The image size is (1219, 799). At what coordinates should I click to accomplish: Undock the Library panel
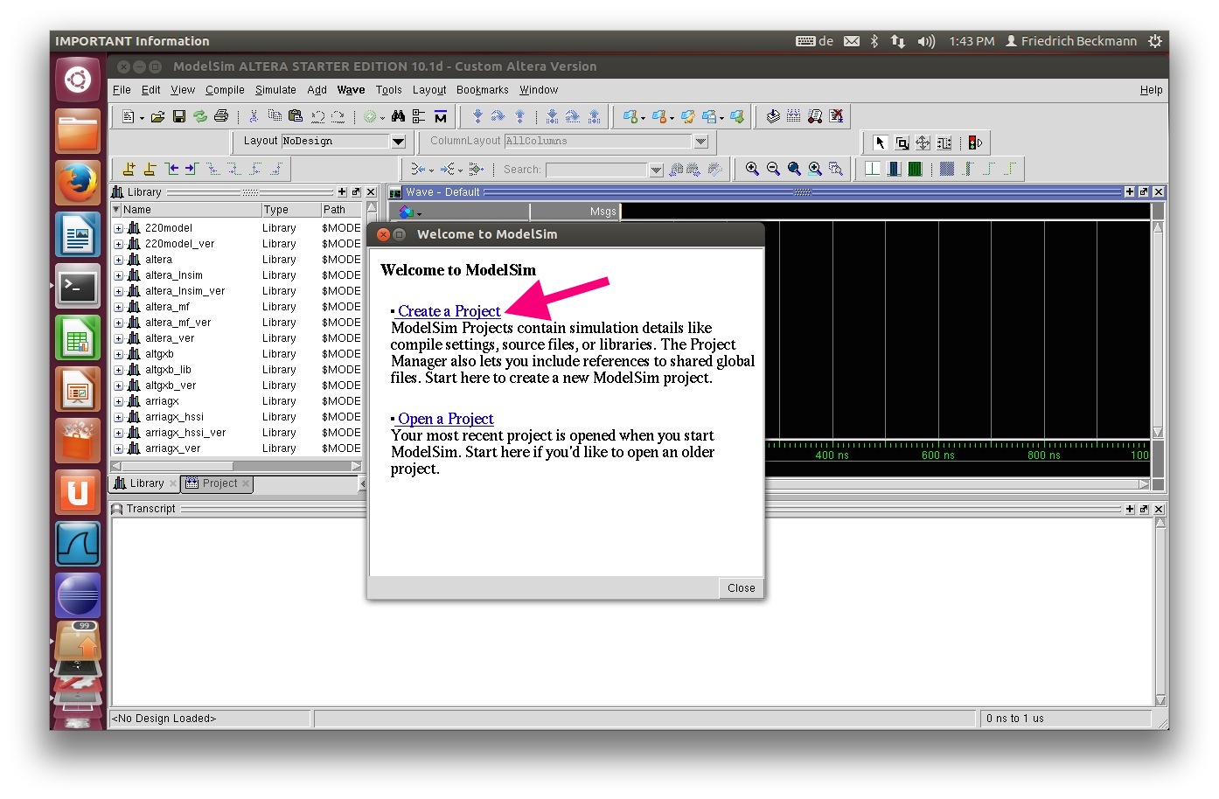(x=356, y=192)
